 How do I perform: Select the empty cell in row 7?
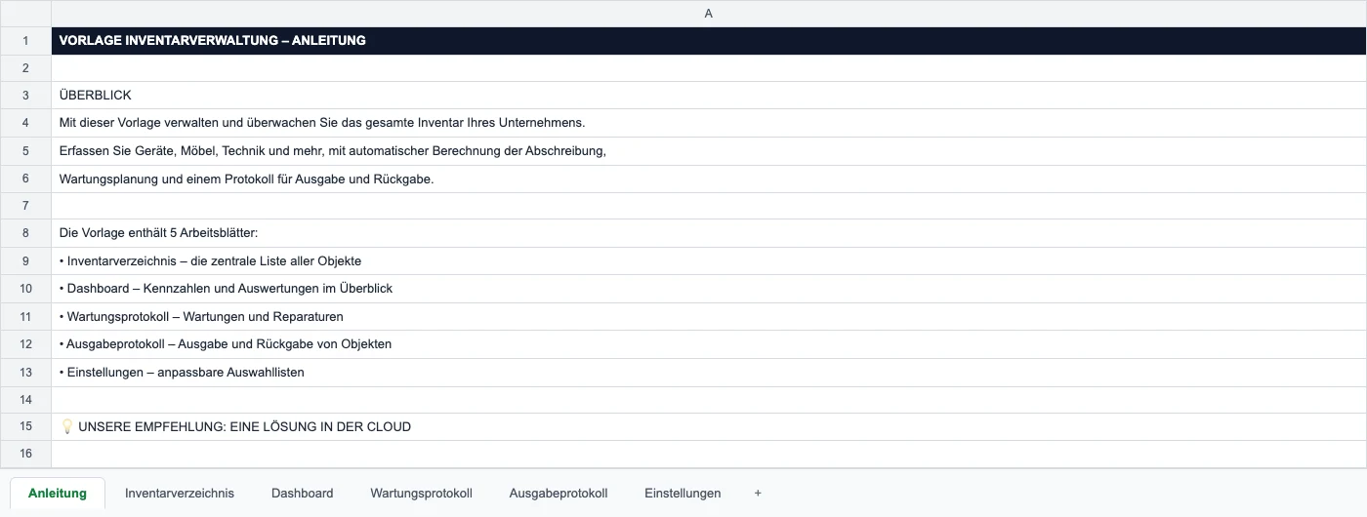point(708,206)
